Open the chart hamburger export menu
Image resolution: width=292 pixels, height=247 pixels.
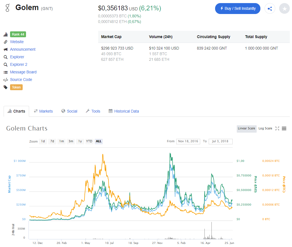pos(284,129)
